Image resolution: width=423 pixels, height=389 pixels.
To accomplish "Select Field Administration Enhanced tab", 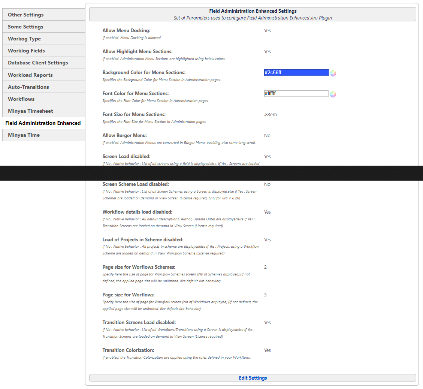I will [x=43, y=123].
